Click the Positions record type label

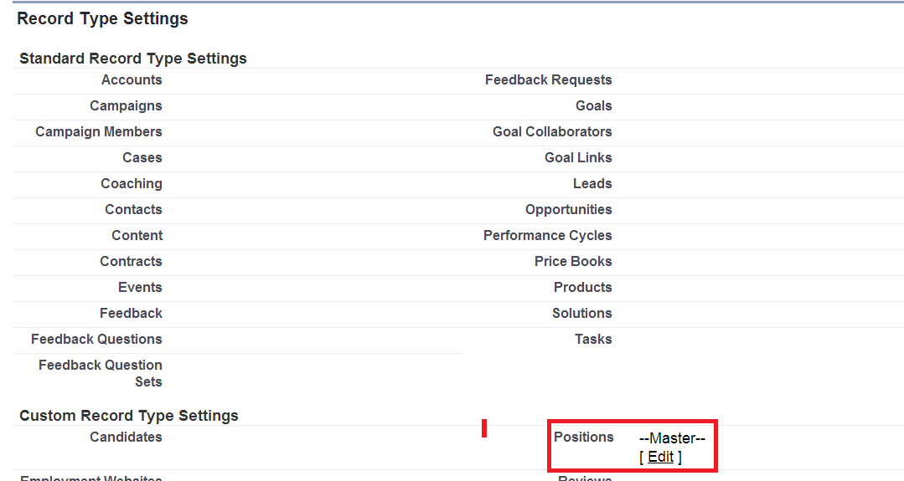pos(583,437)
